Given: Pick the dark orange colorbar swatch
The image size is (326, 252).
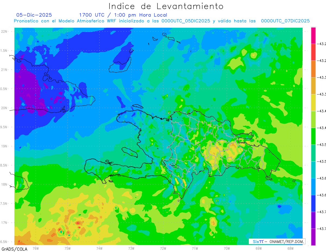Looking at the screenshot, I should coord(313,69).
